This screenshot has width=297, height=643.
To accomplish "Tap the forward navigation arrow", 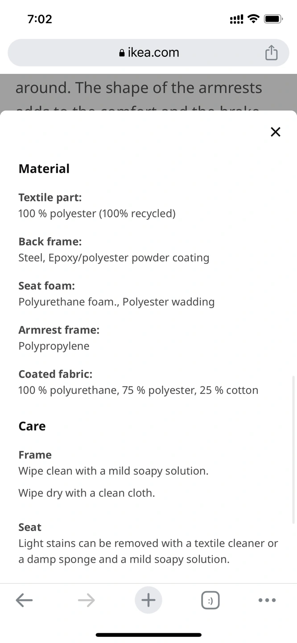I will [x=86, y=600].
